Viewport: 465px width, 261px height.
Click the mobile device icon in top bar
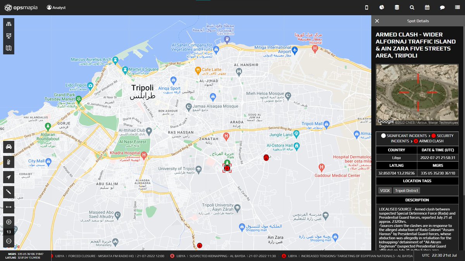pyautogui.click(x=367, y=7)
